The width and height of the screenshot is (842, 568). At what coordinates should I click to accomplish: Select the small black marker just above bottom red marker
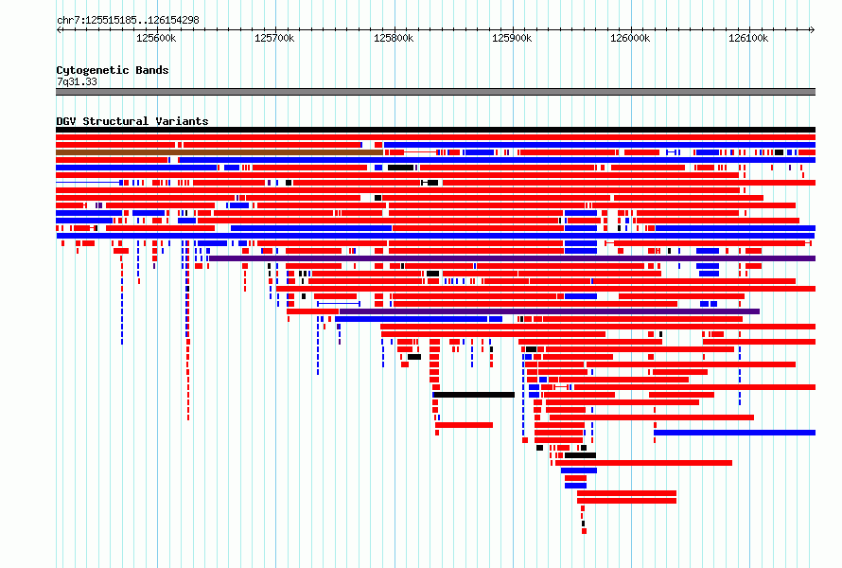[x=583, y=524]
